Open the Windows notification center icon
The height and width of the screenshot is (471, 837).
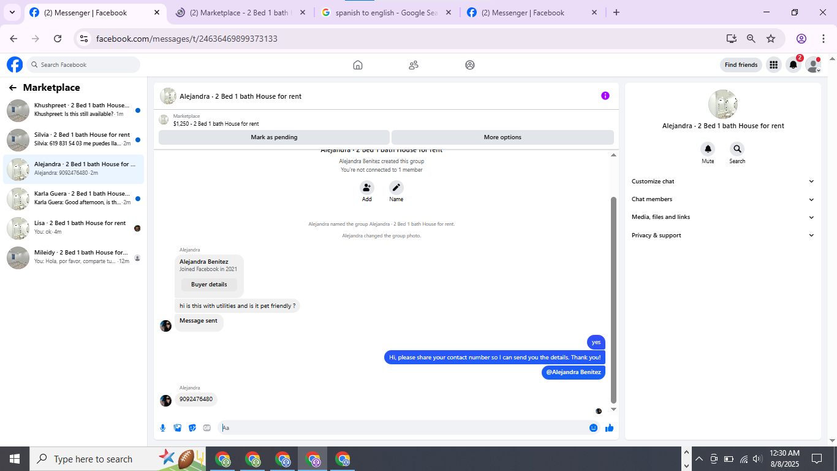point(817,459)
